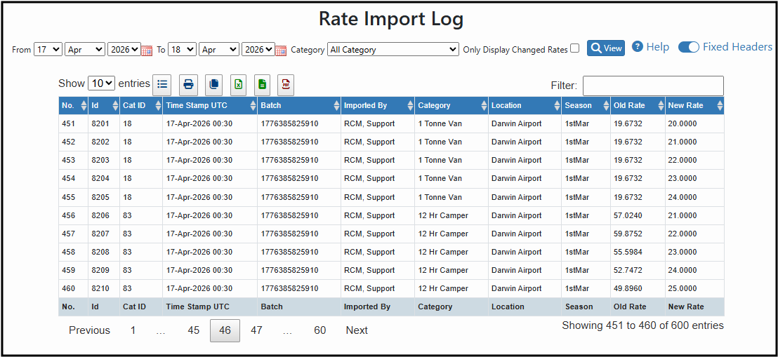Enable Only Display Changed Rates checkbox

coord(575,48)
